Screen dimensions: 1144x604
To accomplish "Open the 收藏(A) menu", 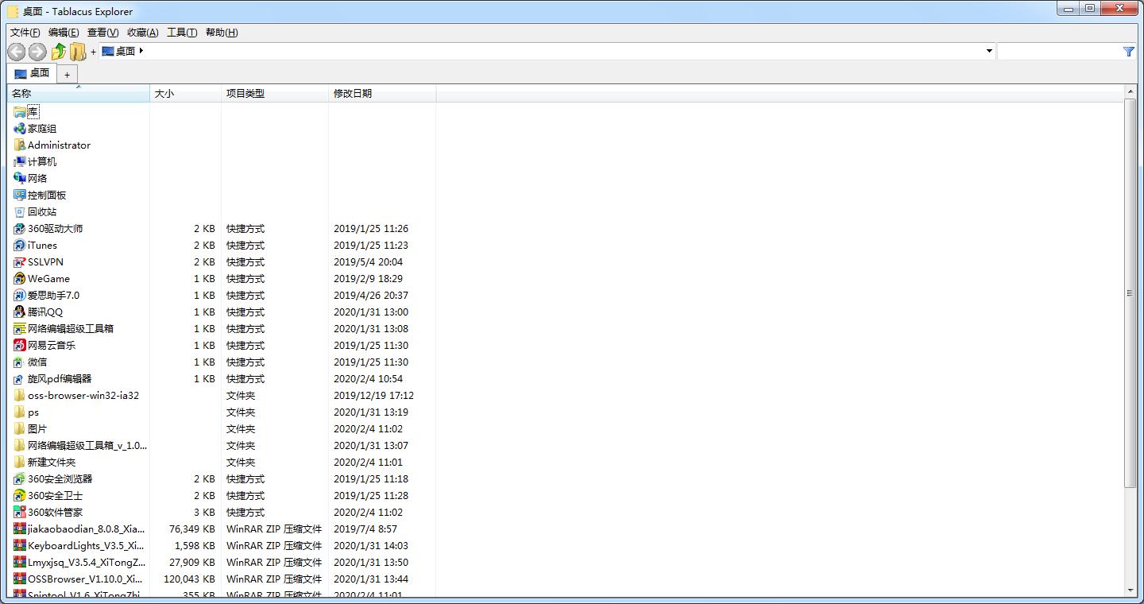I will pos(143,33).
